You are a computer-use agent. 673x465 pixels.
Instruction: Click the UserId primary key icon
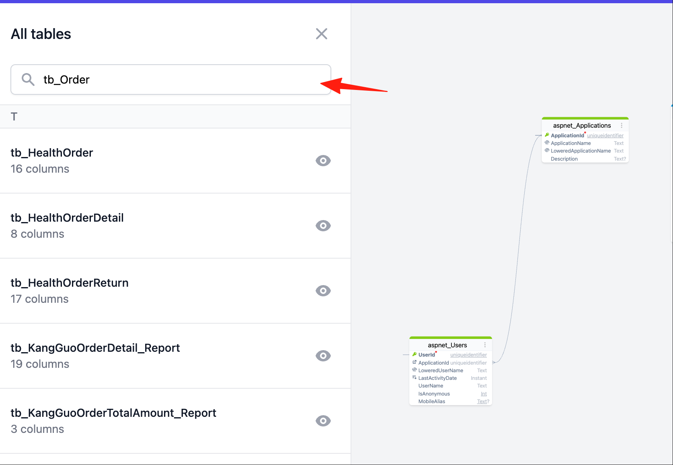point(414,354)
